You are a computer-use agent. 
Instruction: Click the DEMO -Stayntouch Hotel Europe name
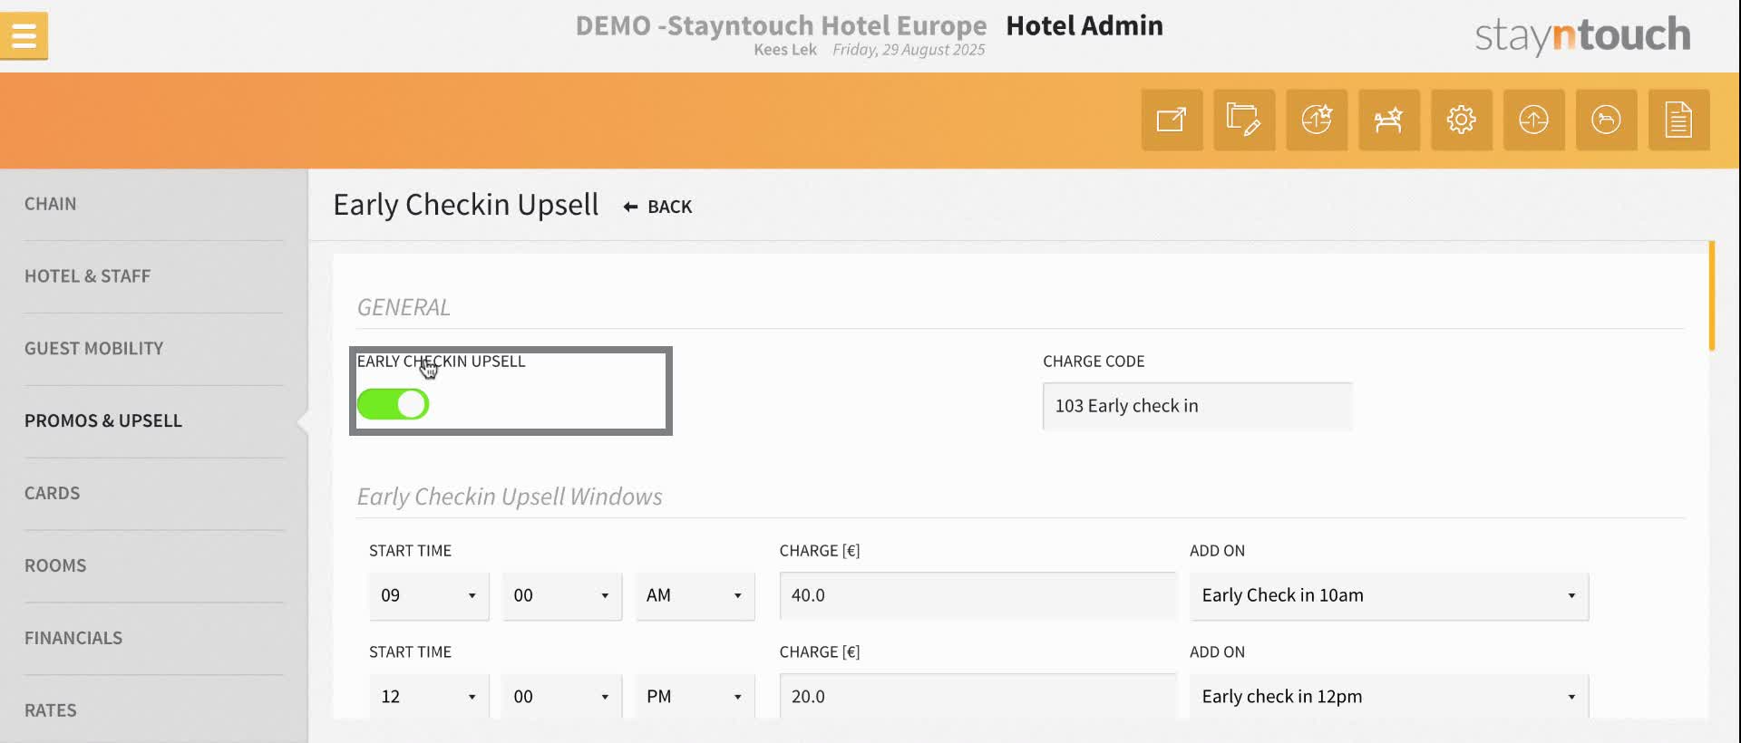pos(781,25)
